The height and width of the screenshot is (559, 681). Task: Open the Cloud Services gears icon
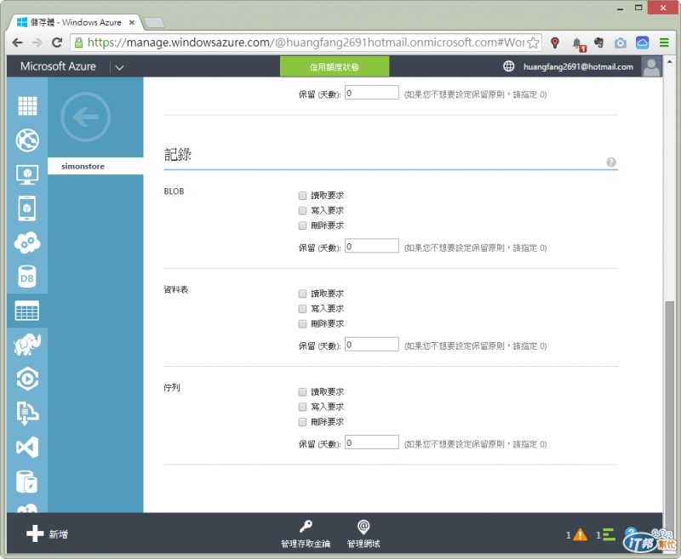tap(27, 242)
